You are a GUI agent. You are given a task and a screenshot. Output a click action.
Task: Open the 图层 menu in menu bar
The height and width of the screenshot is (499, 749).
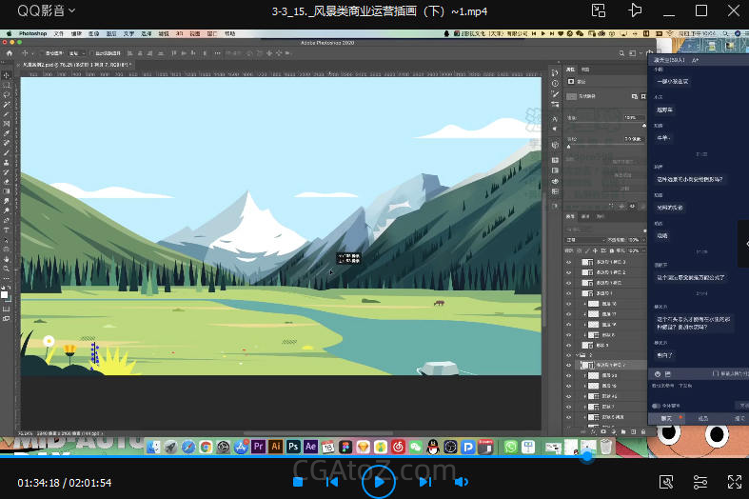[110, 33]
